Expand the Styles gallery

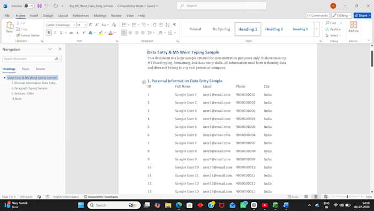pos(317,29)
